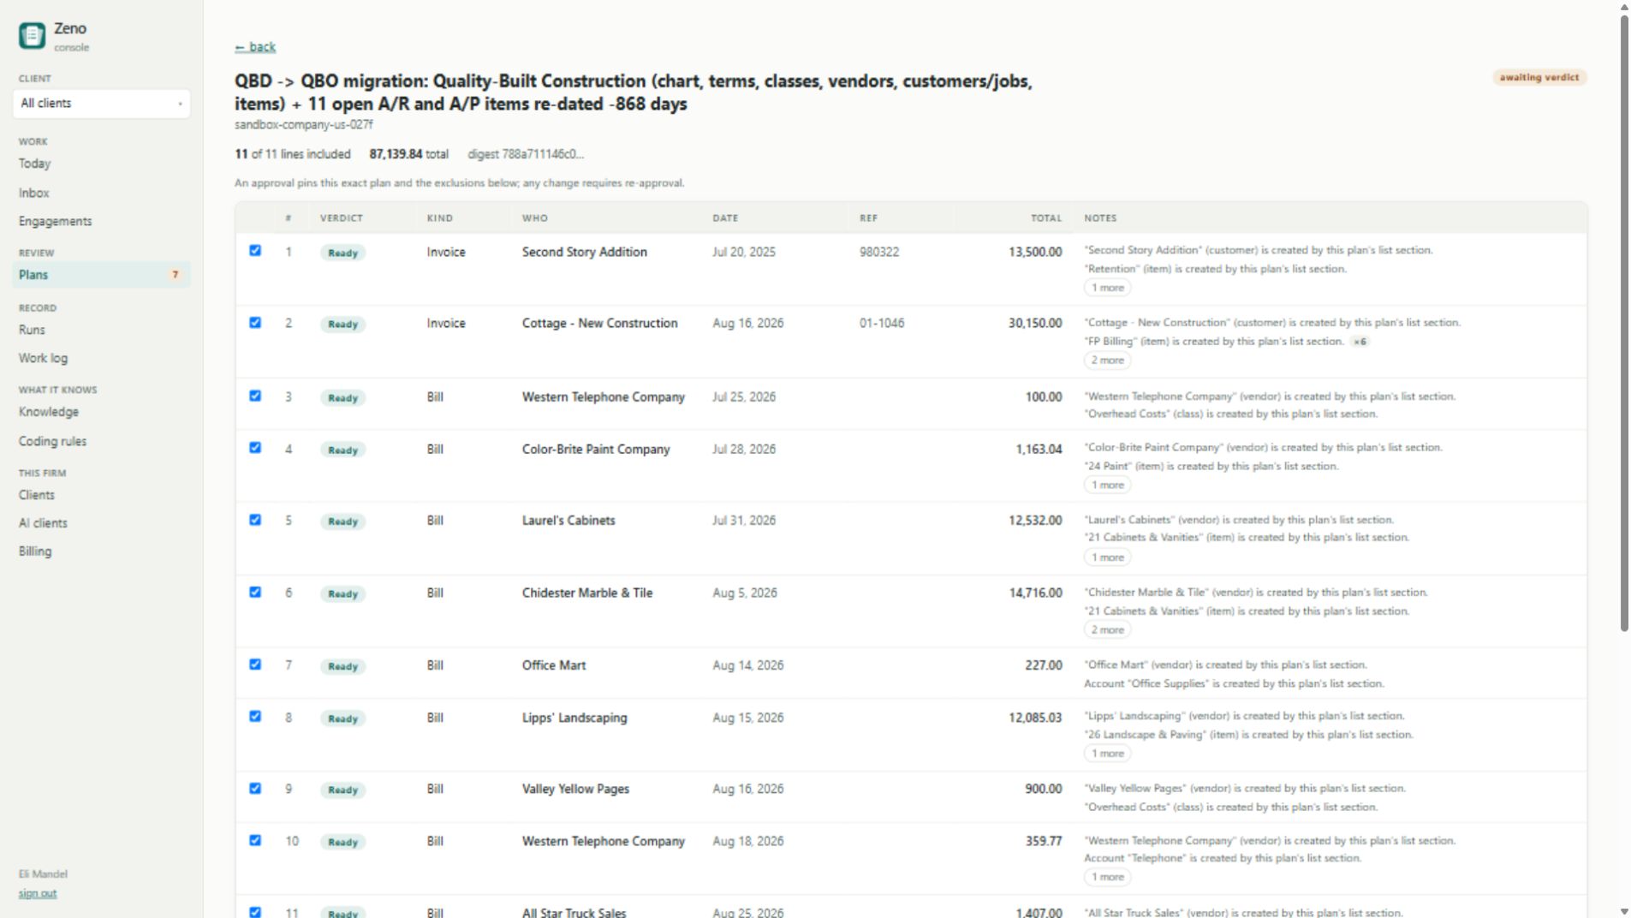Select reference number 01-1046
1631x918 pixels.
pyautogui.click(x=882, y=323)
